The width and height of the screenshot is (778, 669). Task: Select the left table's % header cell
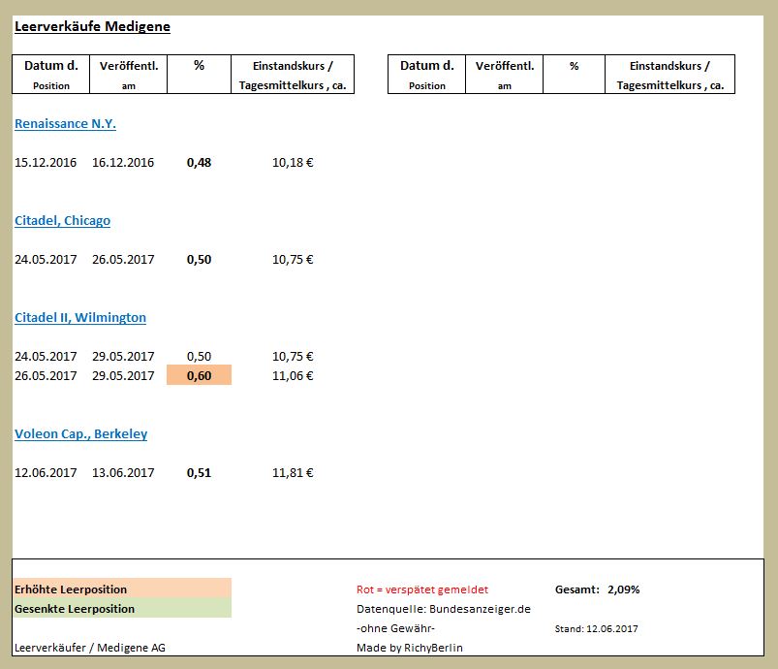coord(199,74)
